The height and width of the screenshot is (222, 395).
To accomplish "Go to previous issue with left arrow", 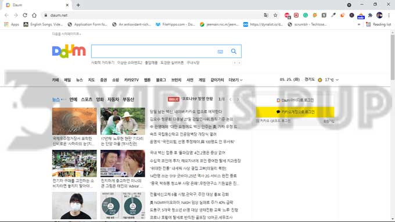I will [230, 99].
